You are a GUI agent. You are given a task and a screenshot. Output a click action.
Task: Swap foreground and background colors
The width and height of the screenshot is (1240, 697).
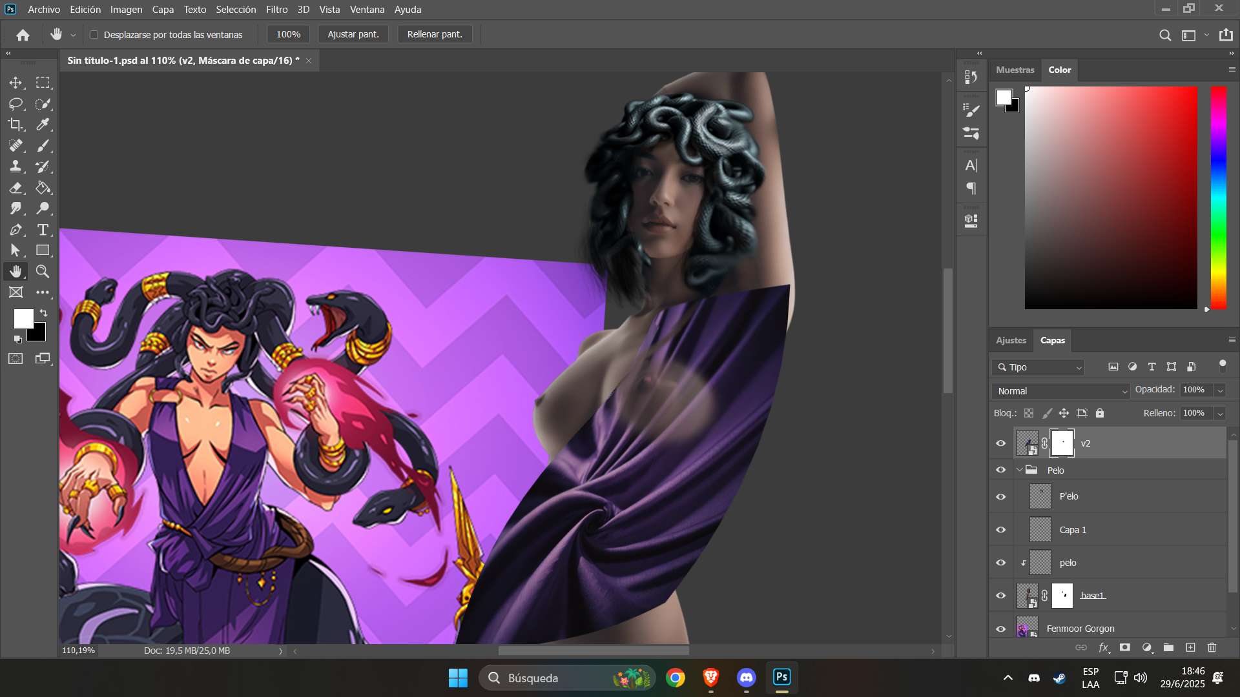[44, 313]
